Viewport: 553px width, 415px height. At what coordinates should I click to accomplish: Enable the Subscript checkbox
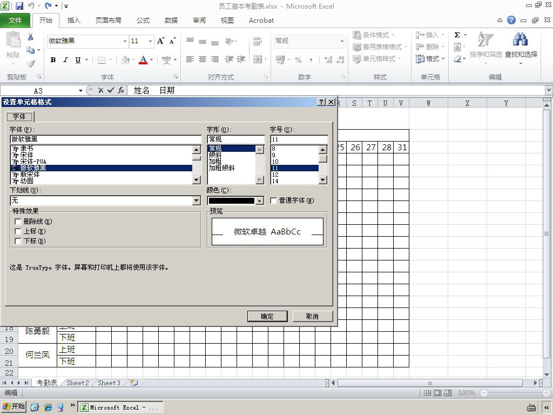pyautogui.click(x=18, y=241)
